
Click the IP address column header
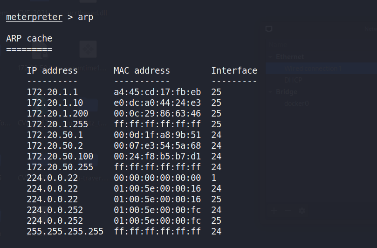(x=52, y=71)
